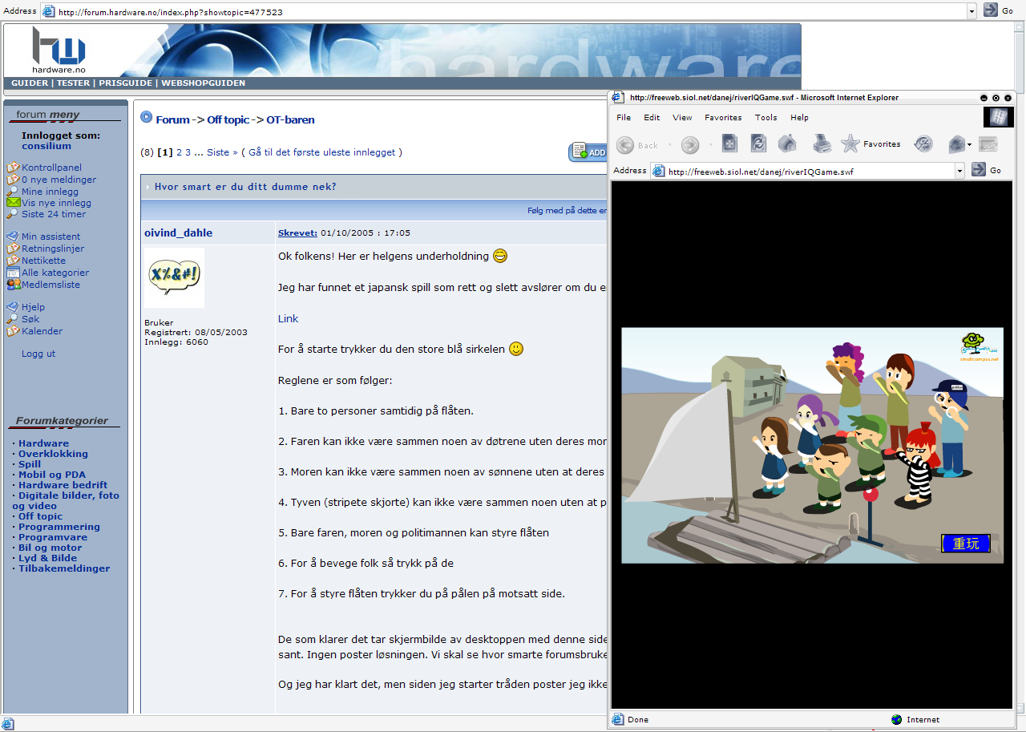This screenshot has width=1026, height=732.
Task: Click the GUIDER header navigation item
Action: [x=30, y=83]
